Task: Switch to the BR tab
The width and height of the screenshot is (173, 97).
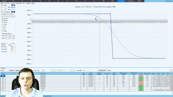Action: coord(76,1)
